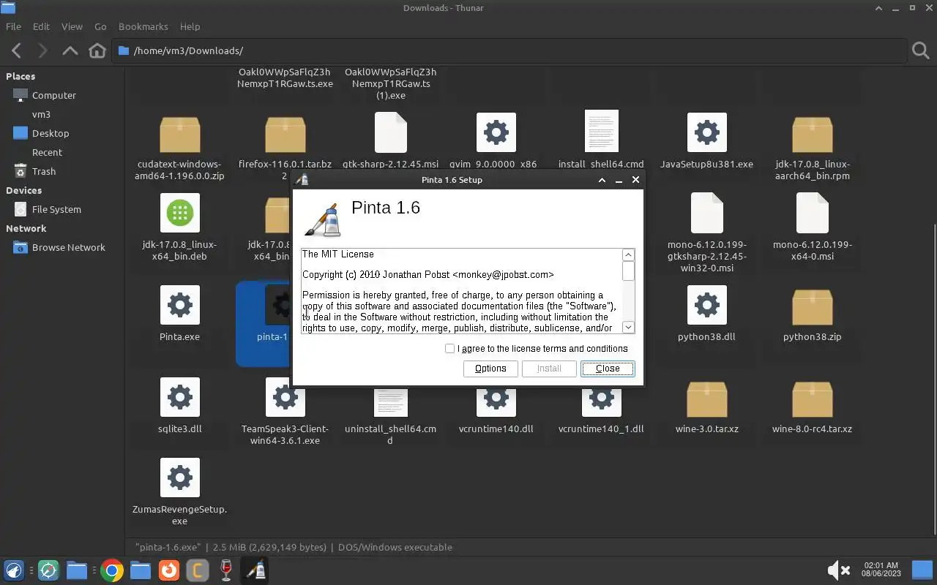Select file label uninstall_shell64.cmd

click(390, 434)
